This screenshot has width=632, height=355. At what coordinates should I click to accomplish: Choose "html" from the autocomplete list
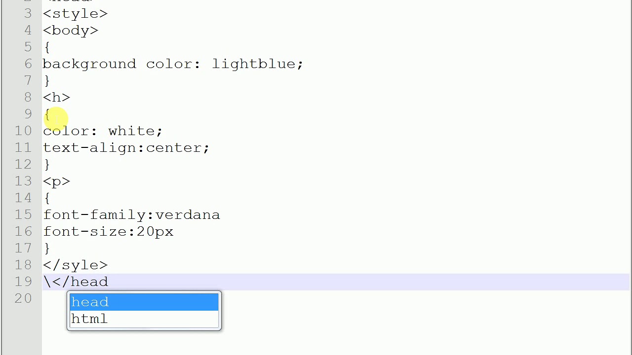[143, 319]
